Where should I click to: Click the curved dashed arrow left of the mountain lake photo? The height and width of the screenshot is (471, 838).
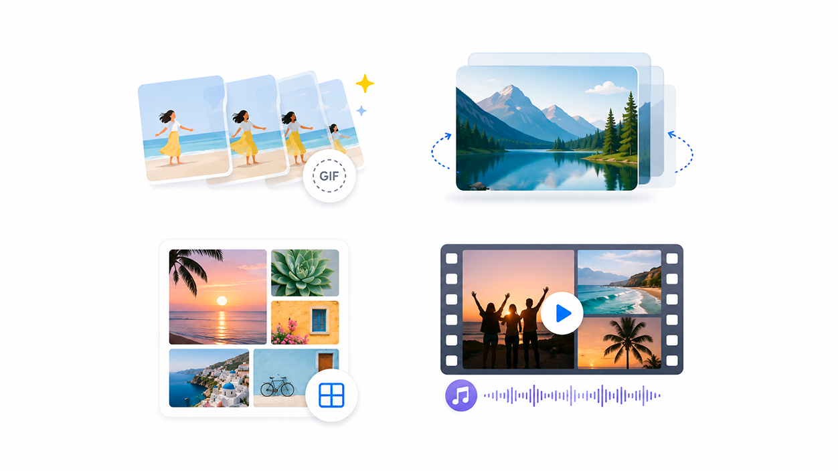(441, 151)
